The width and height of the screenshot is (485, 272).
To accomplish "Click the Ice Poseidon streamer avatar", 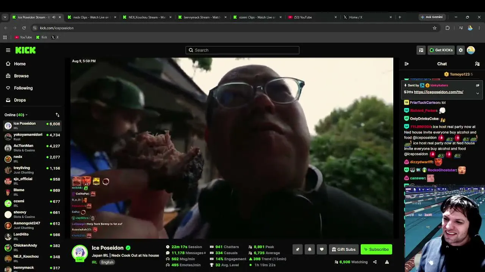I will click(x=80, y=253).
